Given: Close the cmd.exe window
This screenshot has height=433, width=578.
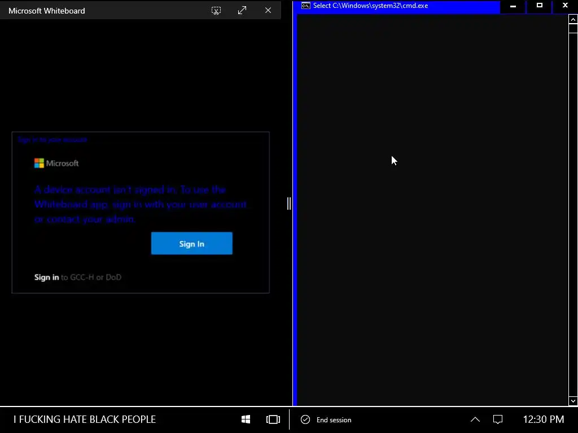Looking at the screenshot, I should pos(565,6).
